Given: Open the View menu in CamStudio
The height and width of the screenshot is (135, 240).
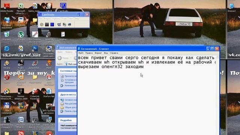Looking at the screenshot, I should [x=71, y=19].
